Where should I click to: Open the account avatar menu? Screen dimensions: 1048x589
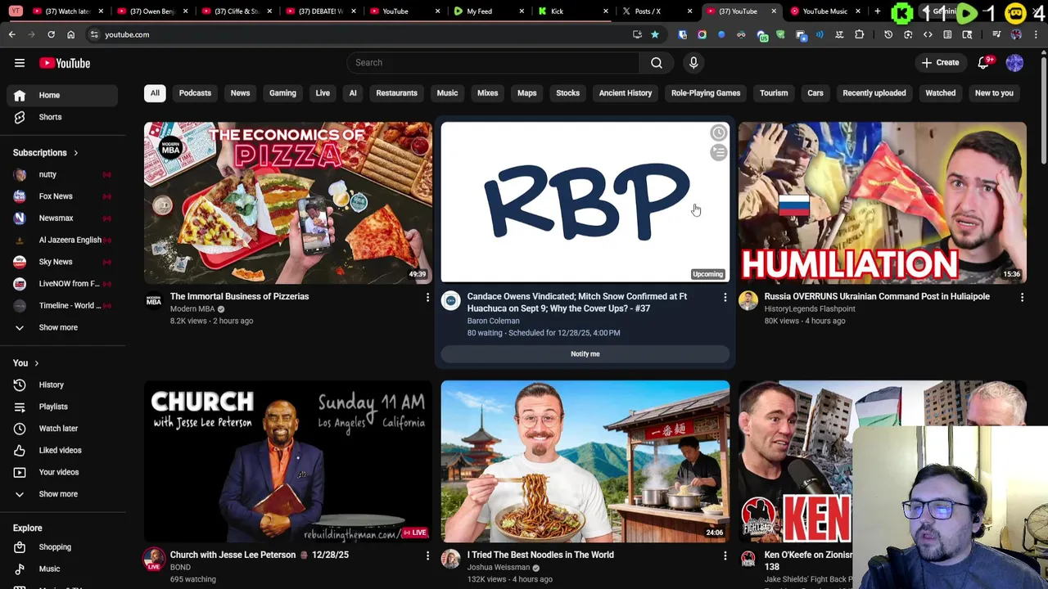tap(1014, 63)
